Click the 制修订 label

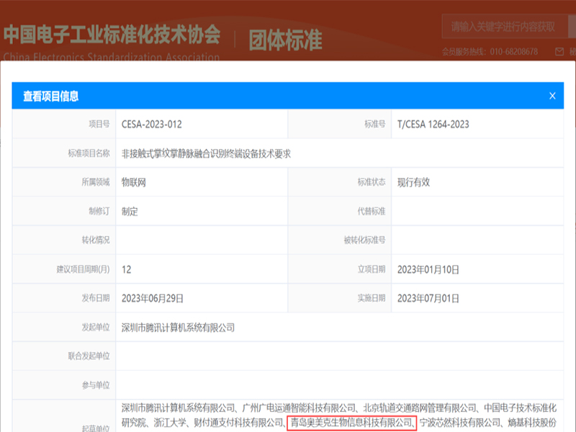point(99,211)
